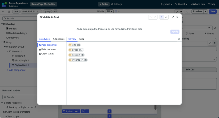
Task: Select the sysprop (144) pill
Action: pyautogui.click(x=78, y=60)
